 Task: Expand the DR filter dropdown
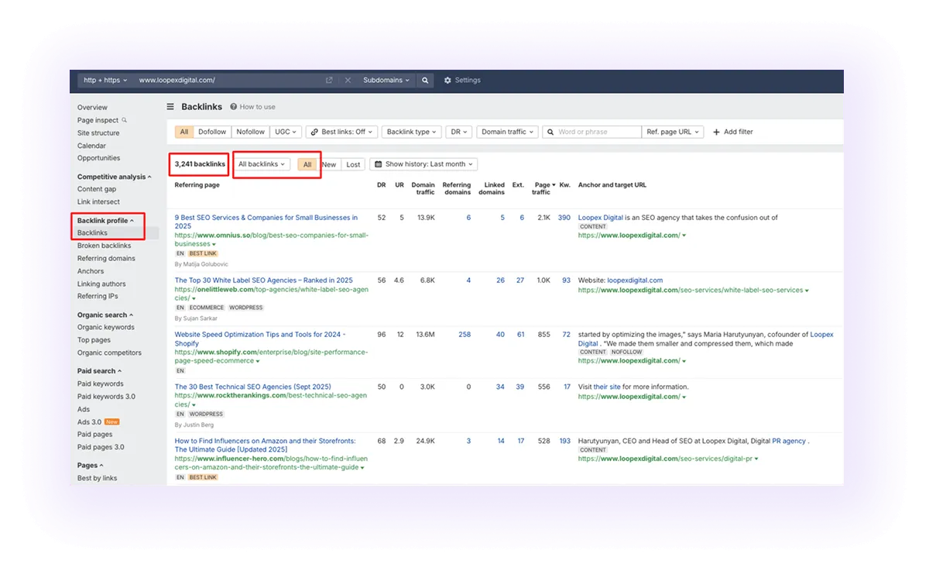click(x=458, y=132)
